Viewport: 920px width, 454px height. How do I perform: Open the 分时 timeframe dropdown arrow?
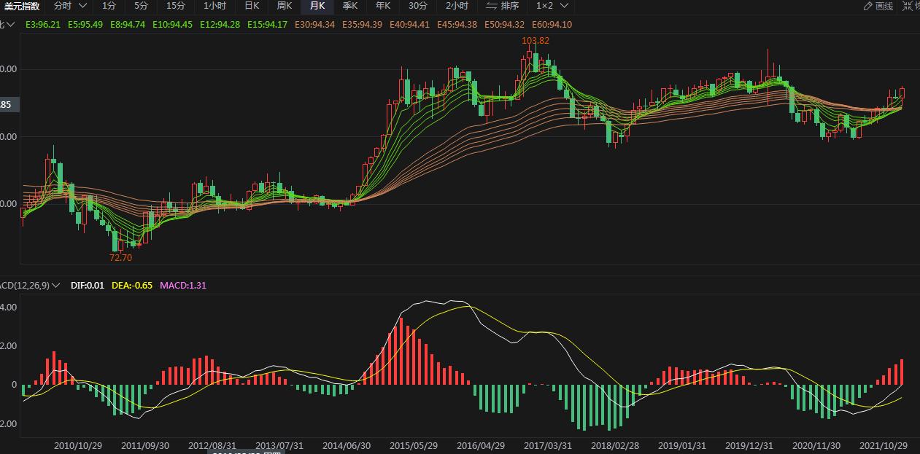pyautogui.click(x=82, y=6)
